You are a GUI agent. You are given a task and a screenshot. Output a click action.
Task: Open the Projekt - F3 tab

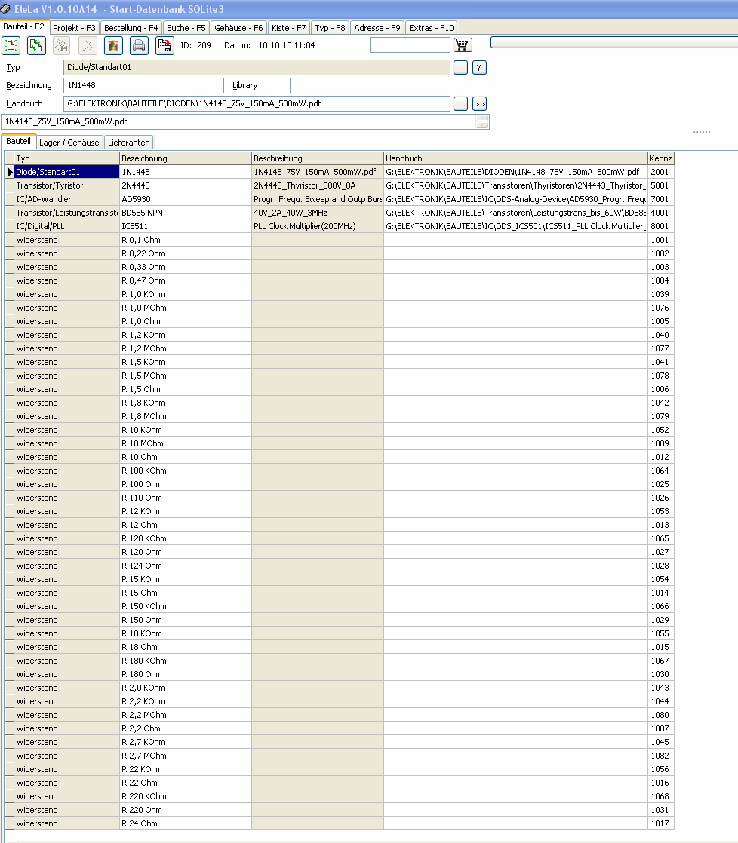pos(74,28)
